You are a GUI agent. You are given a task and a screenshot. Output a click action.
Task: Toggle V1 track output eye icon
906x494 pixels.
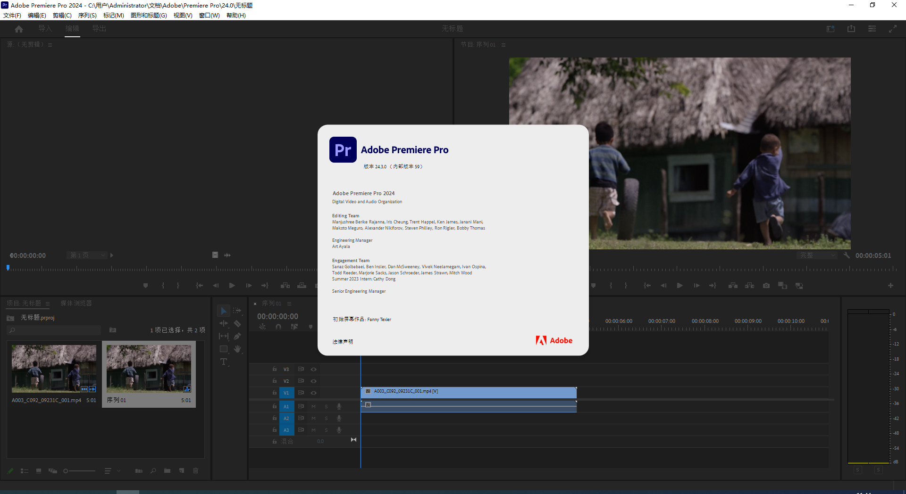point(313,393)
